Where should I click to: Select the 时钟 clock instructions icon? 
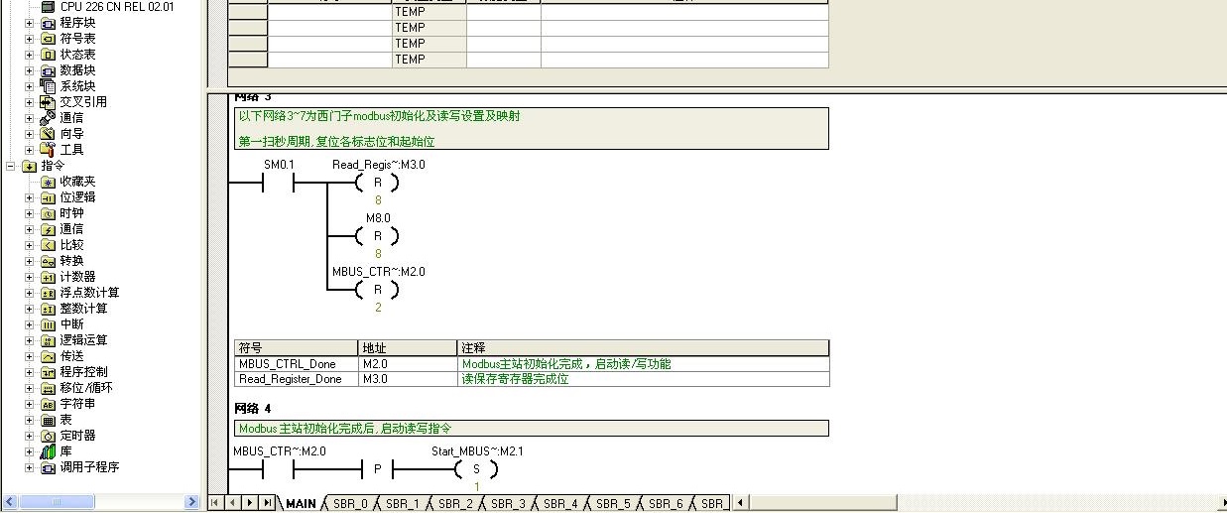pyautogui.click(x=48, y=213)
